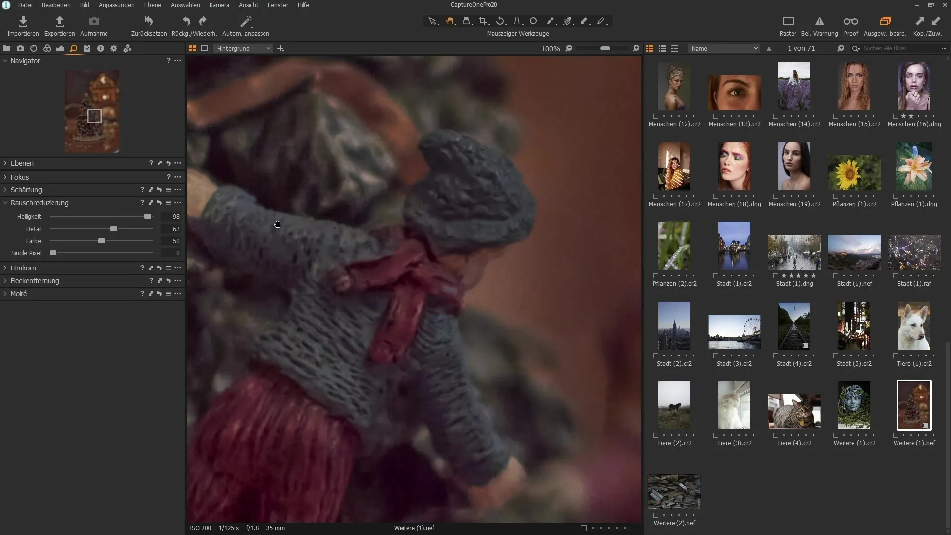Click the viewer zoom in magnifier
Viewport: 951px width, 535px height.
[636, 48]
